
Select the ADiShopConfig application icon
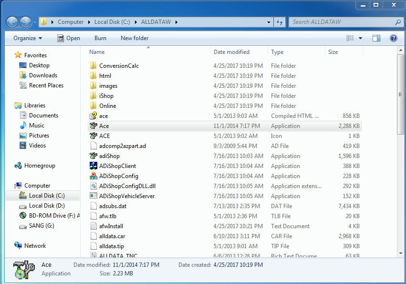coord(93,176)
